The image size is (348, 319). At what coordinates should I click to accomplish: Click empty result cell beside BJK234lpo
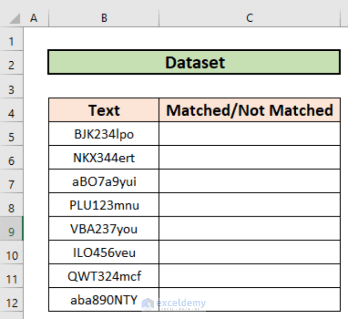[250, 134]
